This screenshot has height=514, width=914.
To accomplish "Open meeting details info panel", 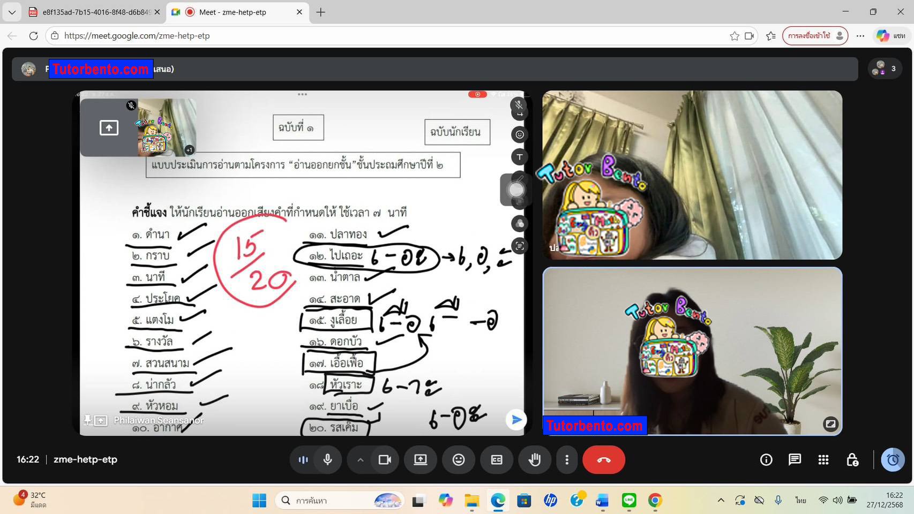I will tap(766, 459).
